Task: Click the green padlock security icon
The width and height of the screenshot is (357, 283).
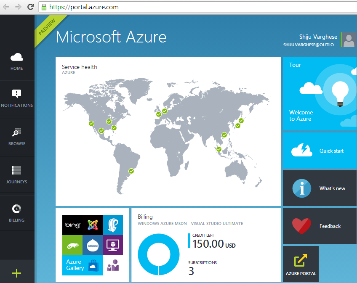Action: [x=44, y=7]
